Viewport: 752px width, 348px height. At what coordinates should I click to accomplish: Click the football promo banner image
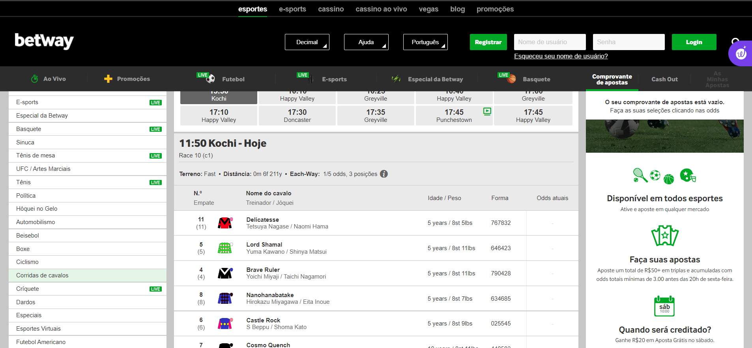point(664,136)
